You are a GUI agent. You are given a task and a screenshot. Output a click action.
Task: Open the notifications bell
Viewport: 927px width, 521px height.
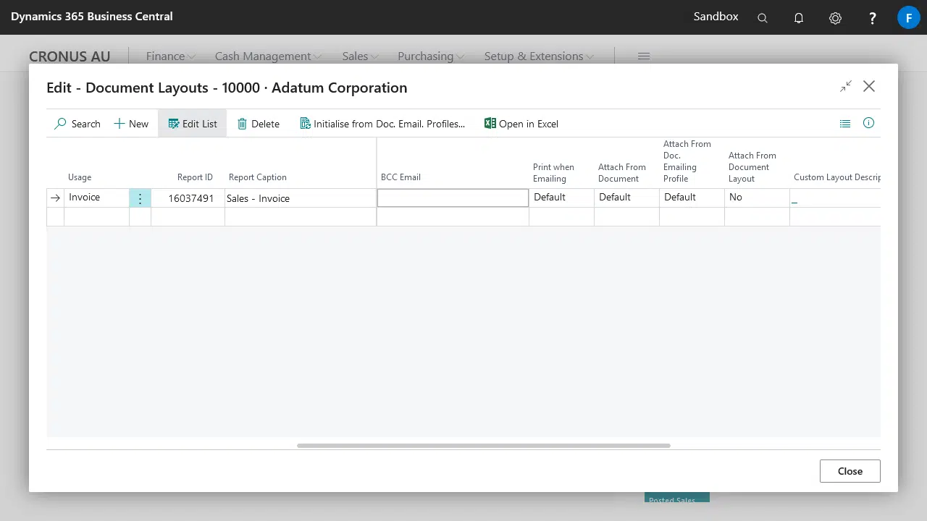point(799,18)
